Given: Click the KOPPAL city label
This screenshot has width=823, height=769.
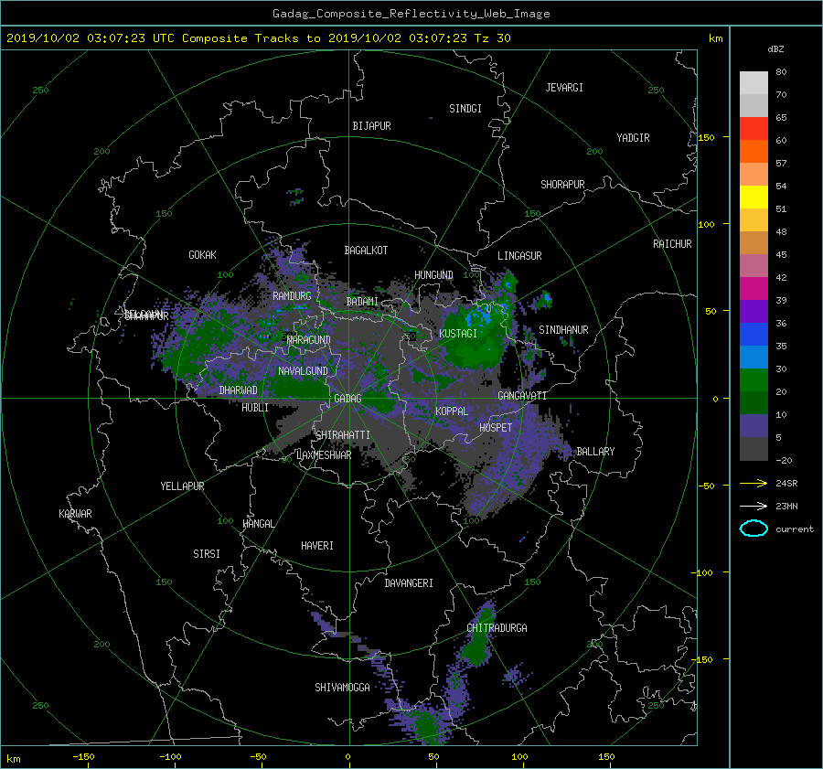Looking at the screenshot, I should (x=452, y=411).
